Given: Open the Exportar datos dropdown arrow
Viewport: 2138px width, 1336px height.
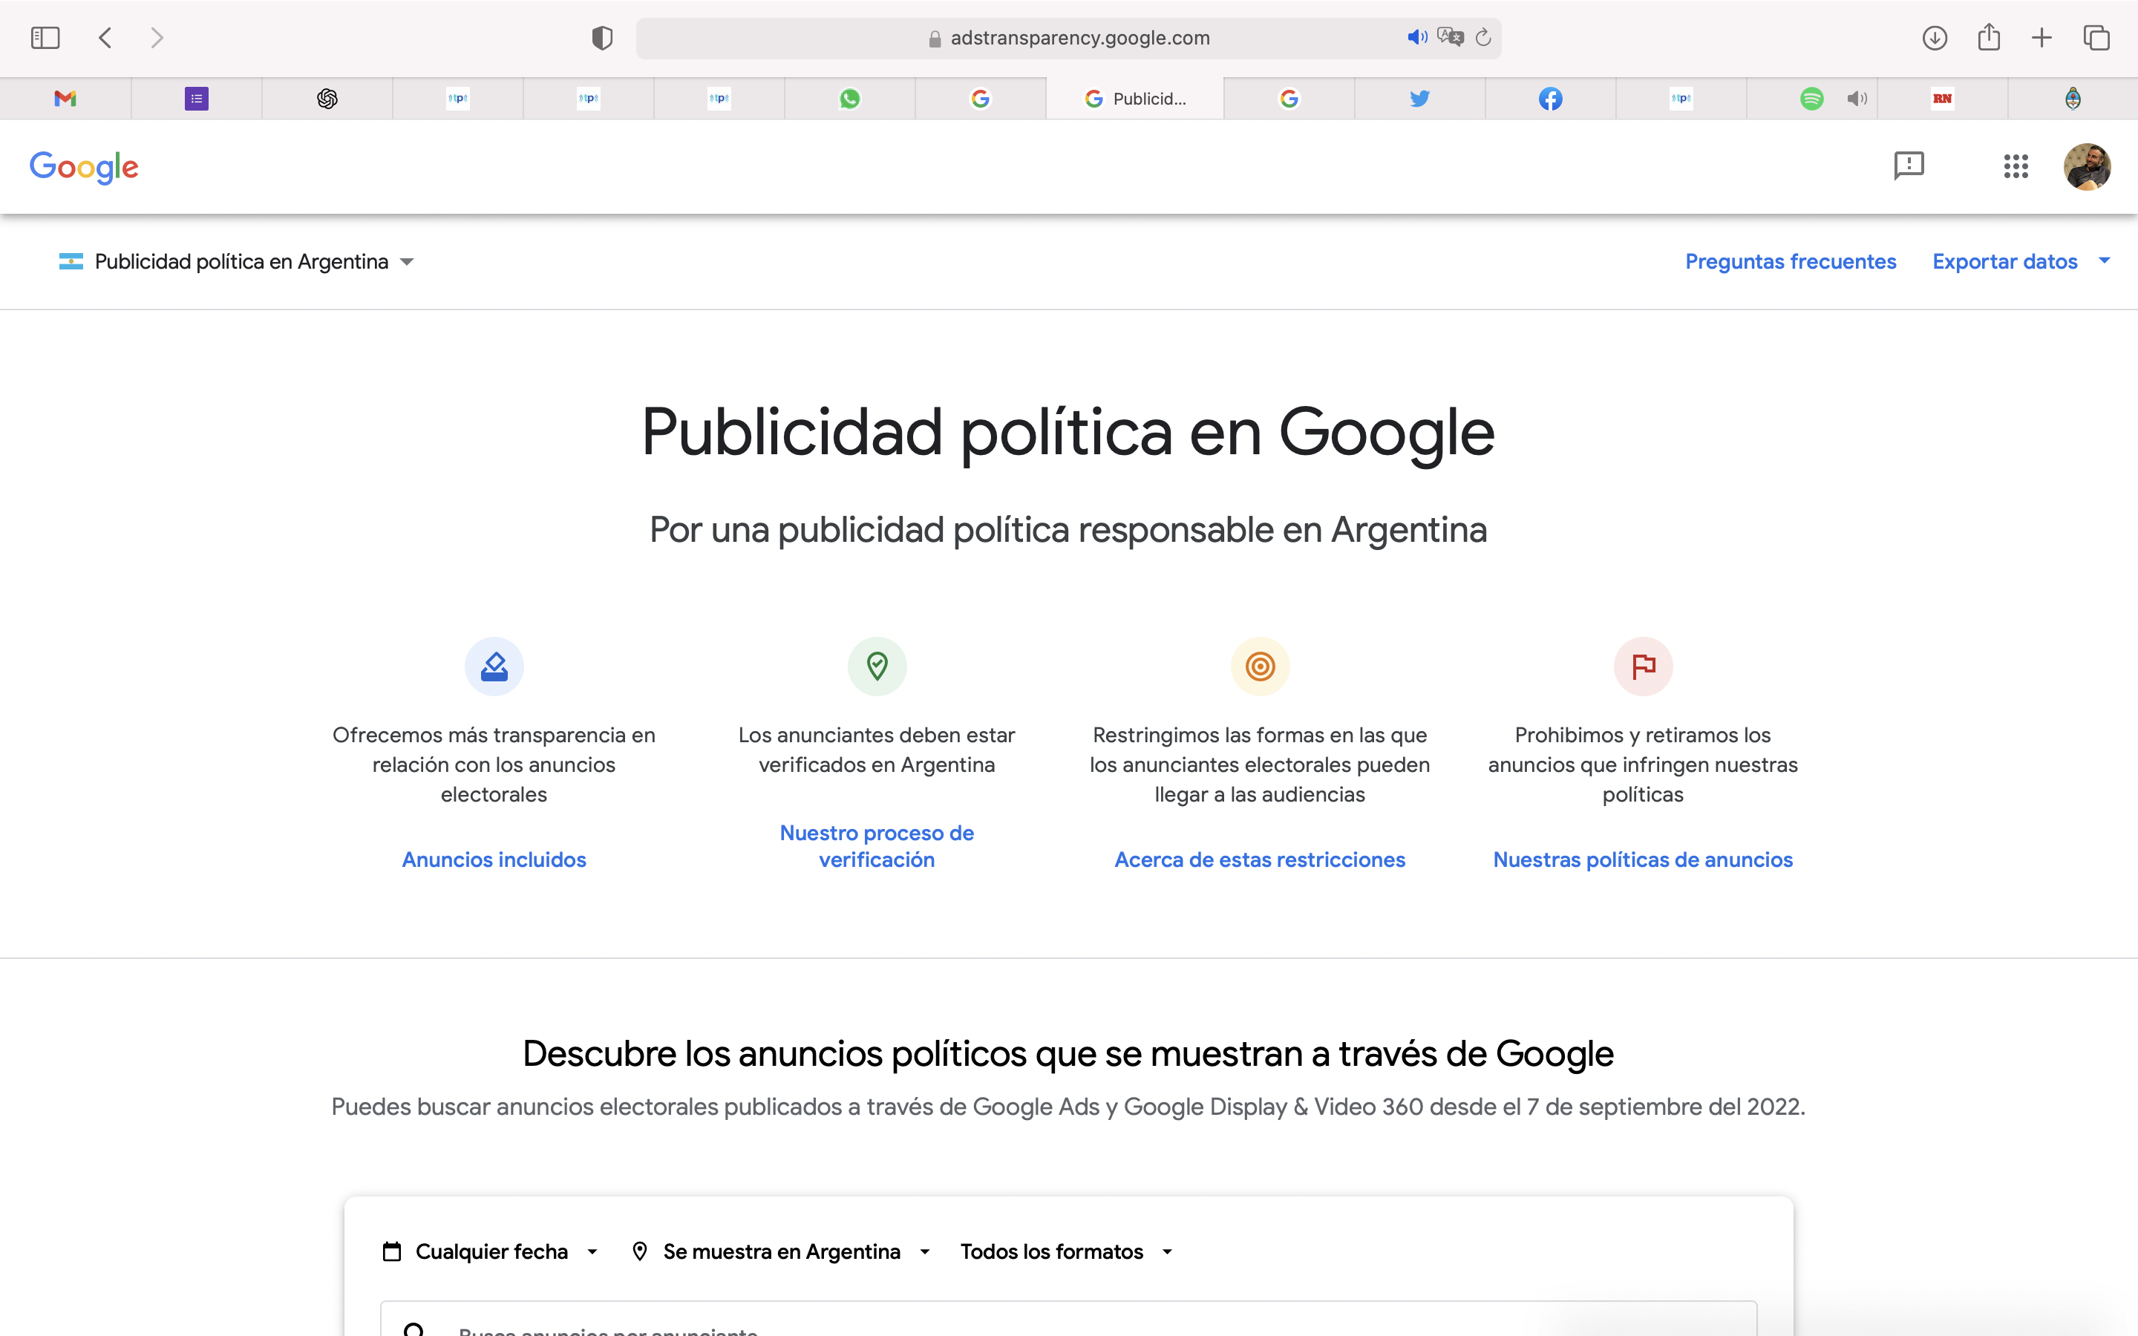Looking at the screenshot, I should [x=2104, y=261].
